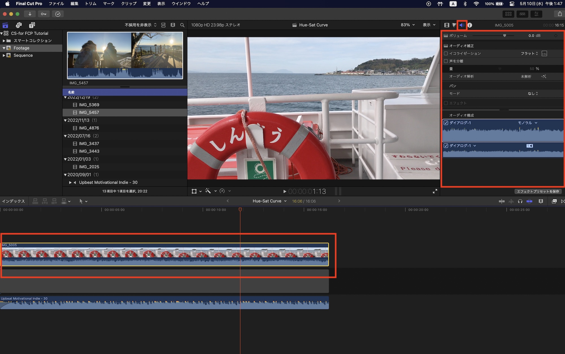Select the IMG_4876 clip in the browser
This screenshot has height=354, width=565.
88,128
